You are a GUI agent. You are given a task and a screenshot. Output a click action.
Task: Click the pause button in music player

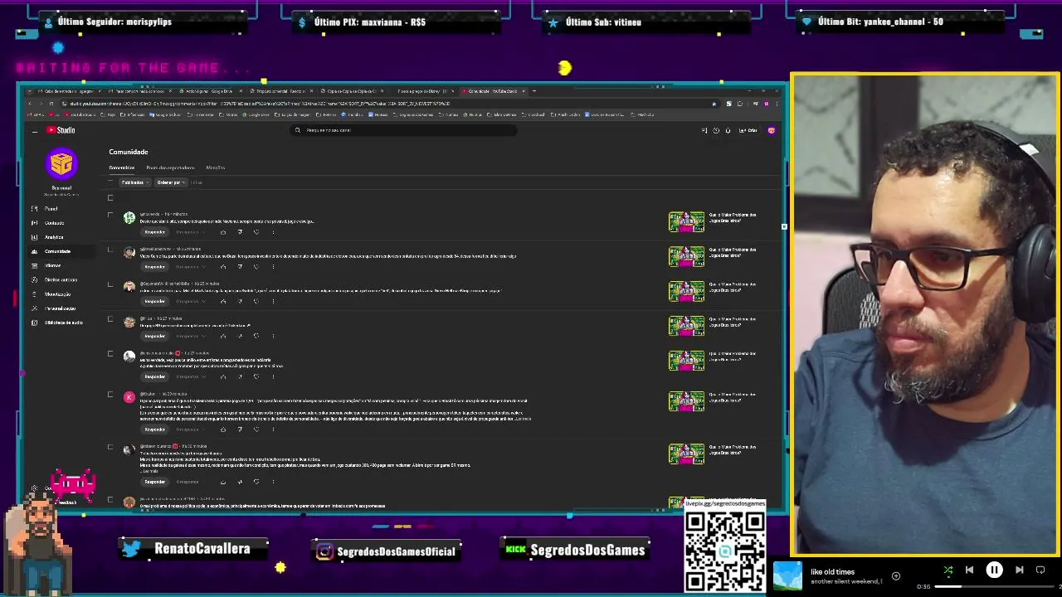coord(994,570)
